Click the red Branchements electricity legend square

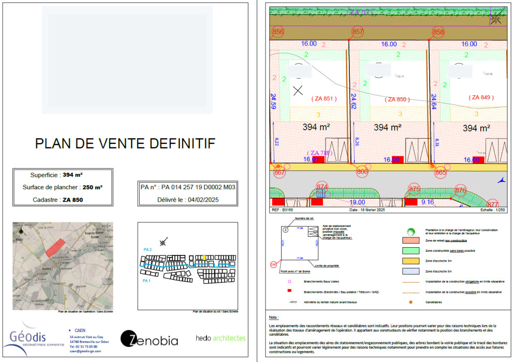tap(289, 292)
